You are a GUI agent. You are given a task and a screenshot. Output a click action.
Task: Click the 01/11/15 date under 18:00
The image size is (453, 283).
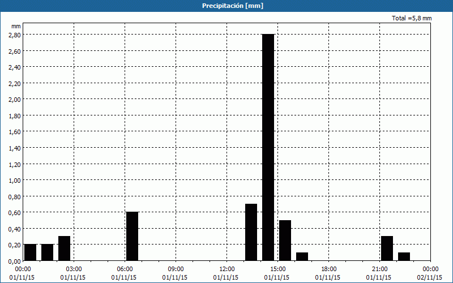(328, 277)
